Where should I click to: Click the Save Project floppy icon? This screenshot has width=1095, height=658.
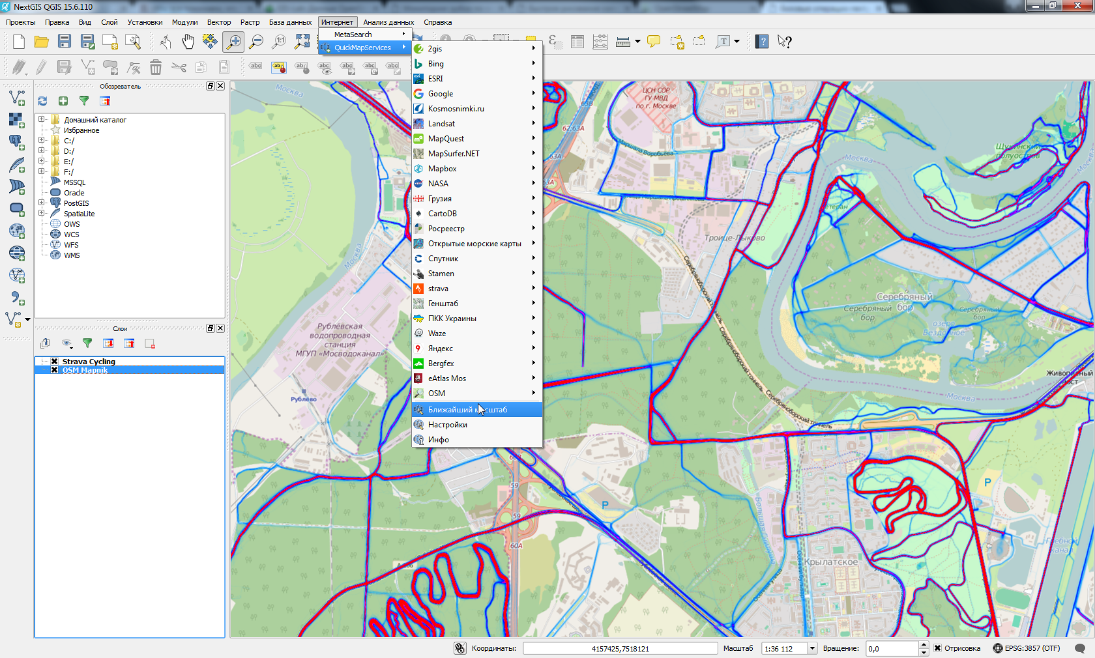tap(65, 42)
